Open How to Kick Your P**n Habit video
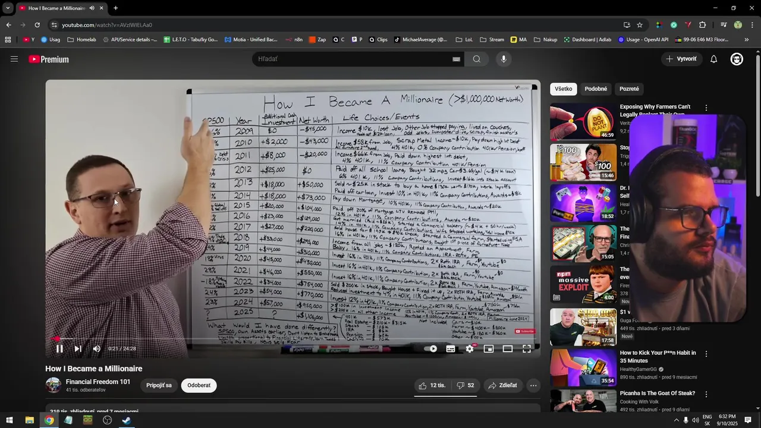This screenshot has width=761, height=428. coord(658,357)
